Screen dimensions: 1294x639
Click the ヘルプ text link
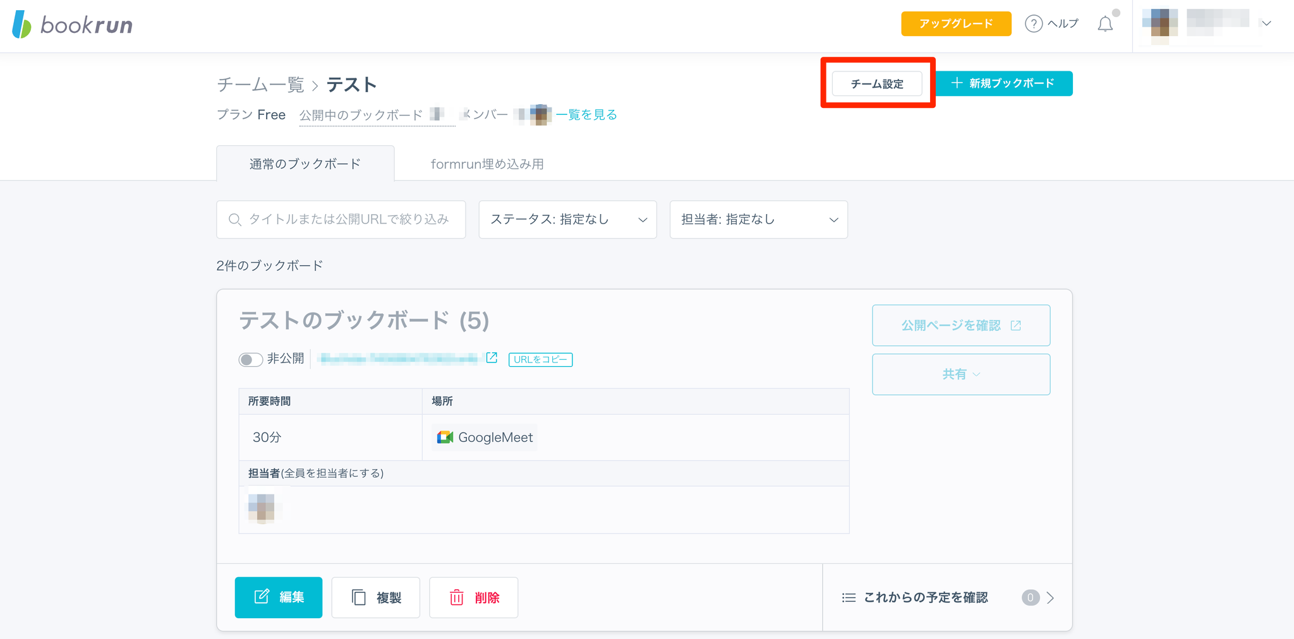[x=1063, y=24]
